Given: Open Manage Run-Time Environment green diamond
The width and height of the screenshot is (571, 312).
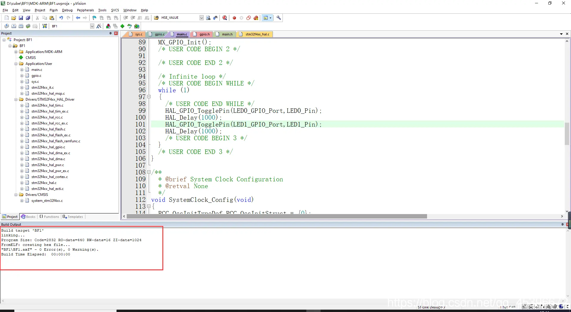Looking at the screenshot, I should pos(122,26).
